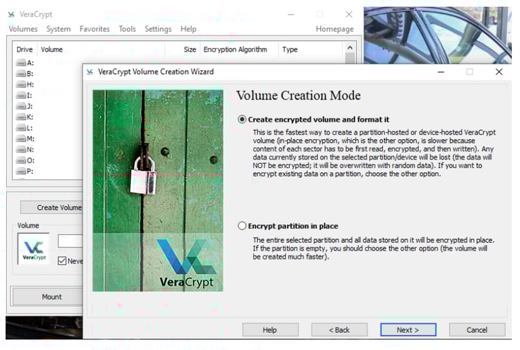Screen dimensions: 520x350
Task: Select Encrypt partition in place option
Action: 242,225
